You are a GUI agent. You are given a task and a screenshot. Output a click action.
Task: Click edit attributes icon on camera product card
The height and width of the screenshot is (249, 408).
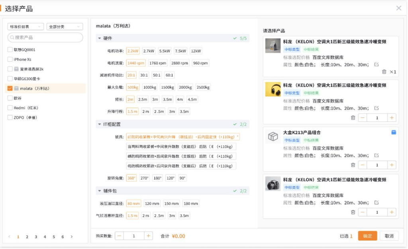coord(377,202)
